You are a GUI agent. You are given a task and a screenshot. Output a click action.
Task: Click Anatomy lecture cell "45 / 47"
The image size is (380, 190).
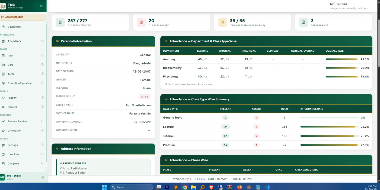pyautogui.click(x=202, y=59)
